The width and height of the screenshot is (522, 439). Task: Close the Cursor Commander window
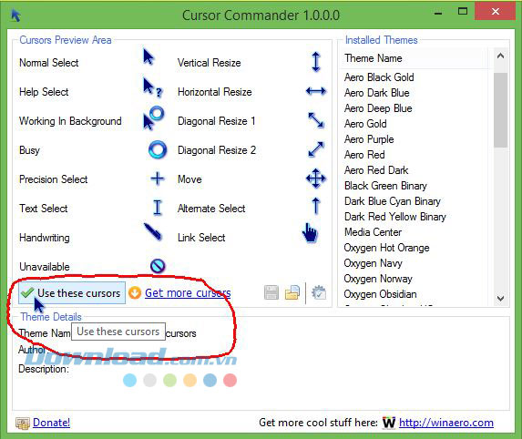(496, 12)
